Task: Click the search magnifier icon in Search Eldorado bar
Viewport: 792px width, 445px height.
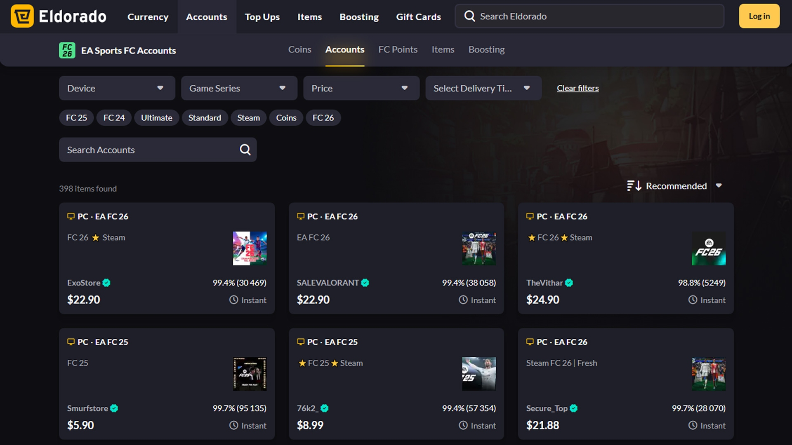Action: tap(469, 16)
